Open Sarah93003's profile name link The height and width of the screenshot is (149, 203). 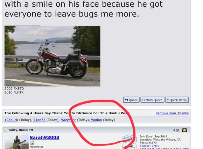(x=44, y=137)
